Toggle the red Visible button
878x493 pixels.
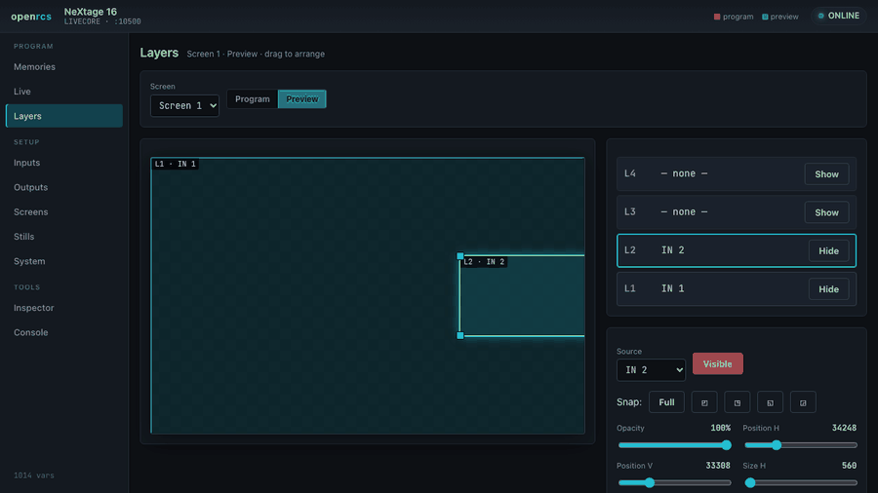pyautogui.click(x=717, y=363)
